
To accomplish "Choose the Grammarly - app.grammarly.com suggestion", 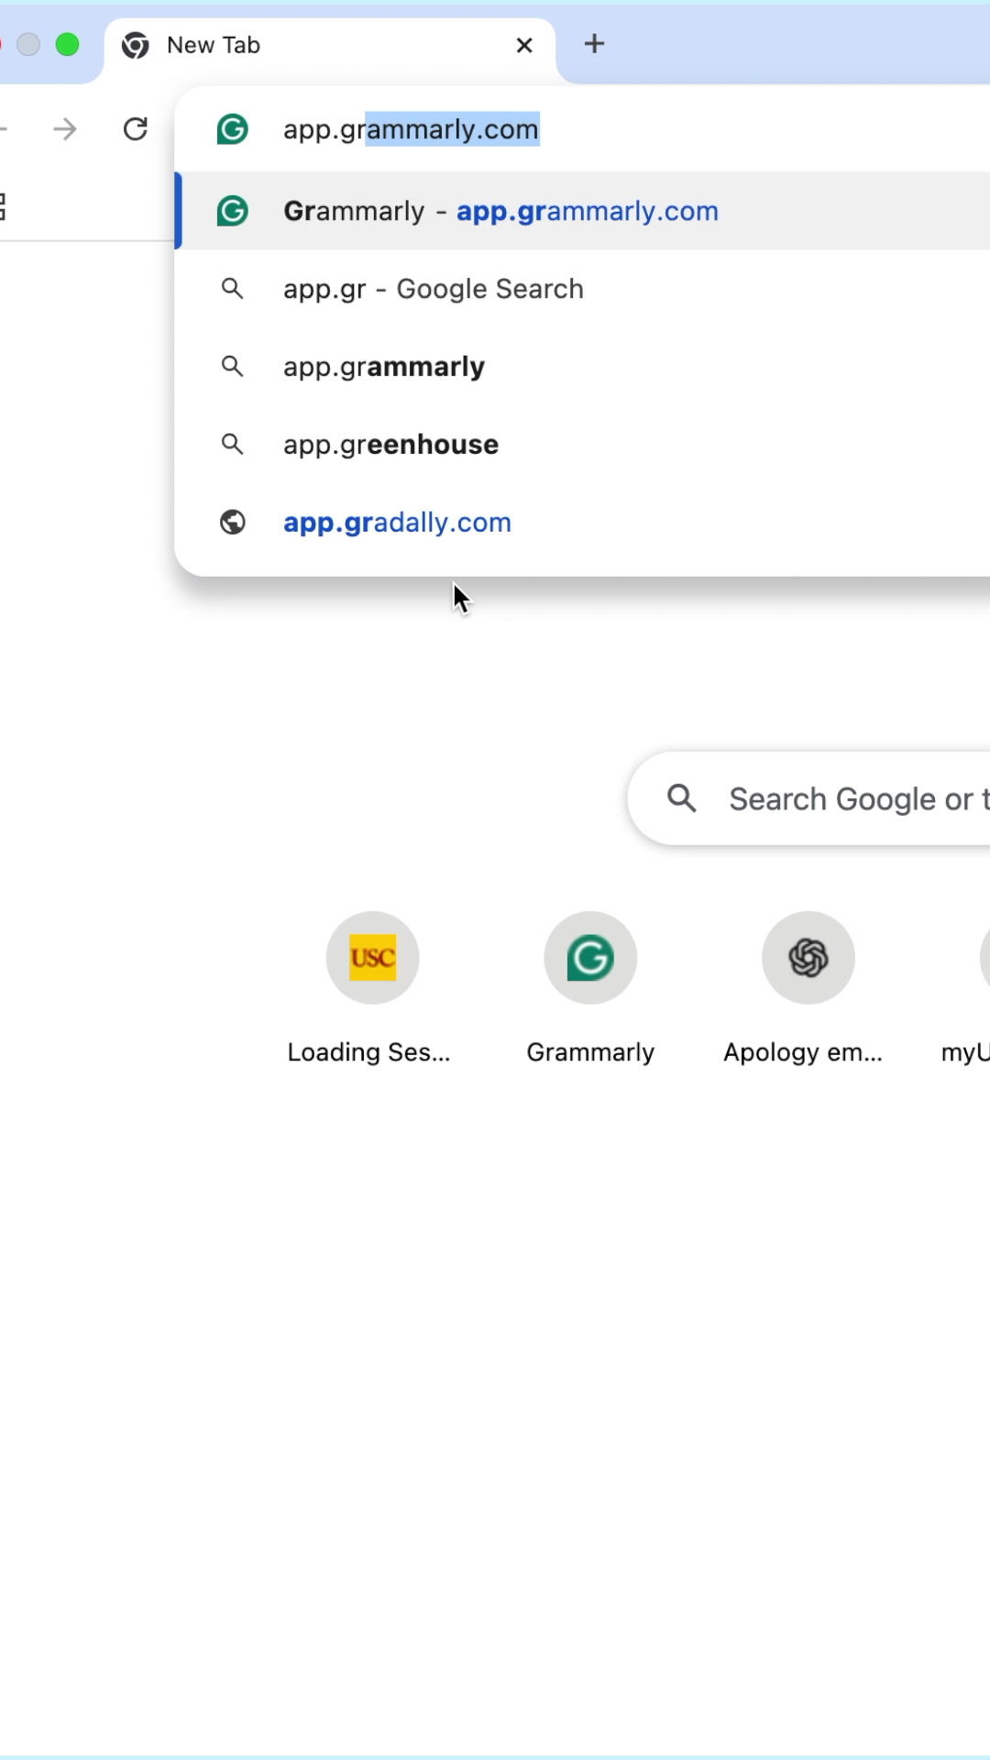I will [x=500, y=211].
